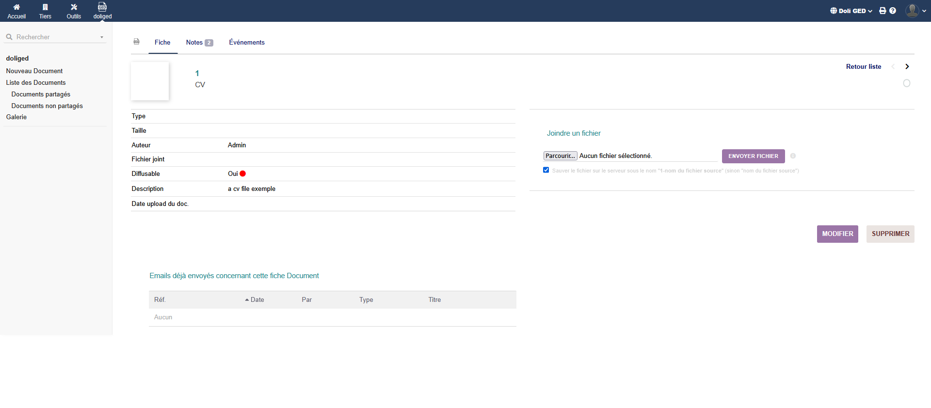Switch to the Notes tab
931x408 pixels.
199,43
